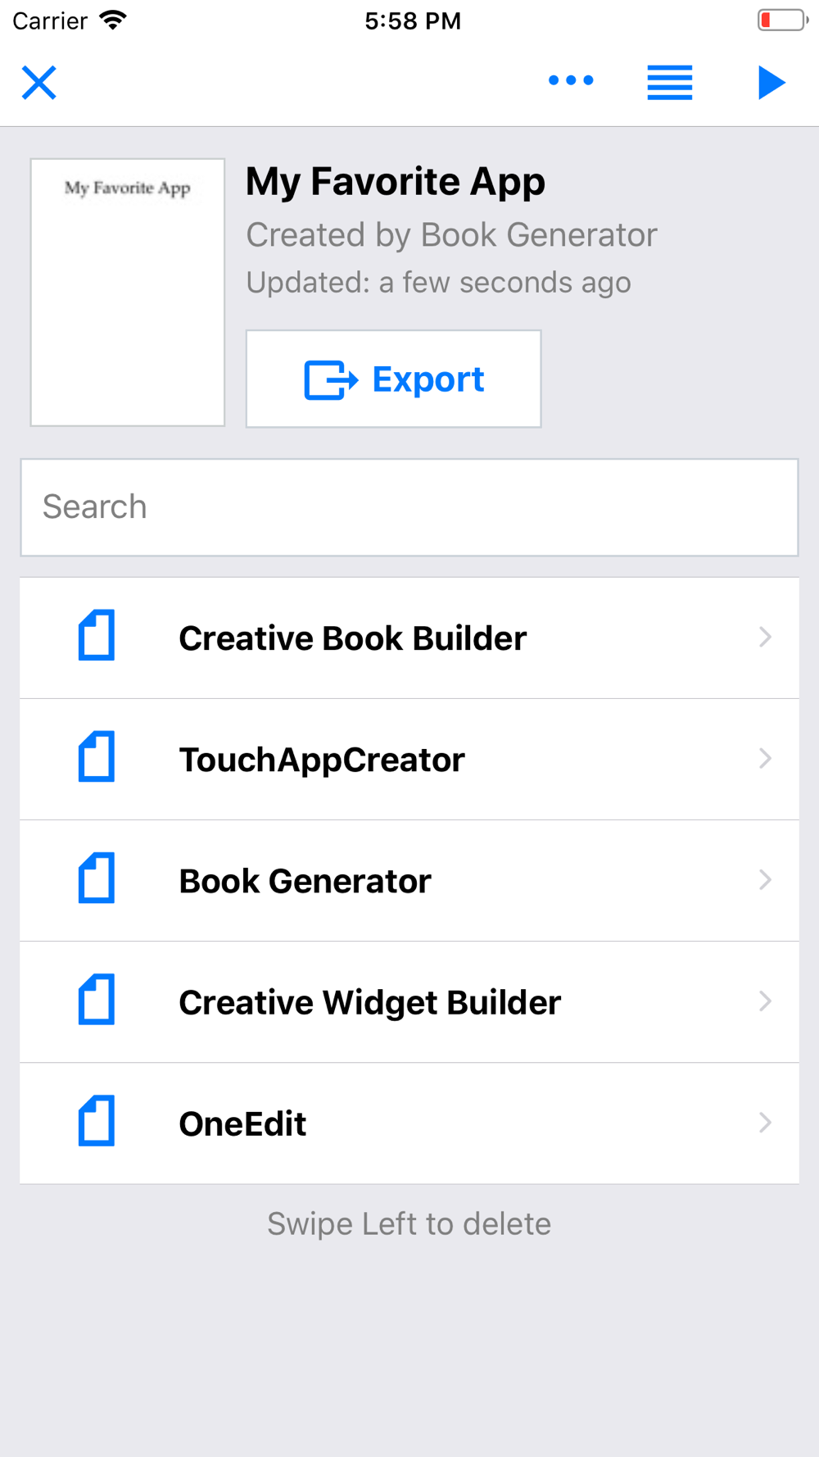This screenshot has height=1457, width=819.
Task: Select the page icon beside OneEdit
Action: click(x=97, y=1120)
